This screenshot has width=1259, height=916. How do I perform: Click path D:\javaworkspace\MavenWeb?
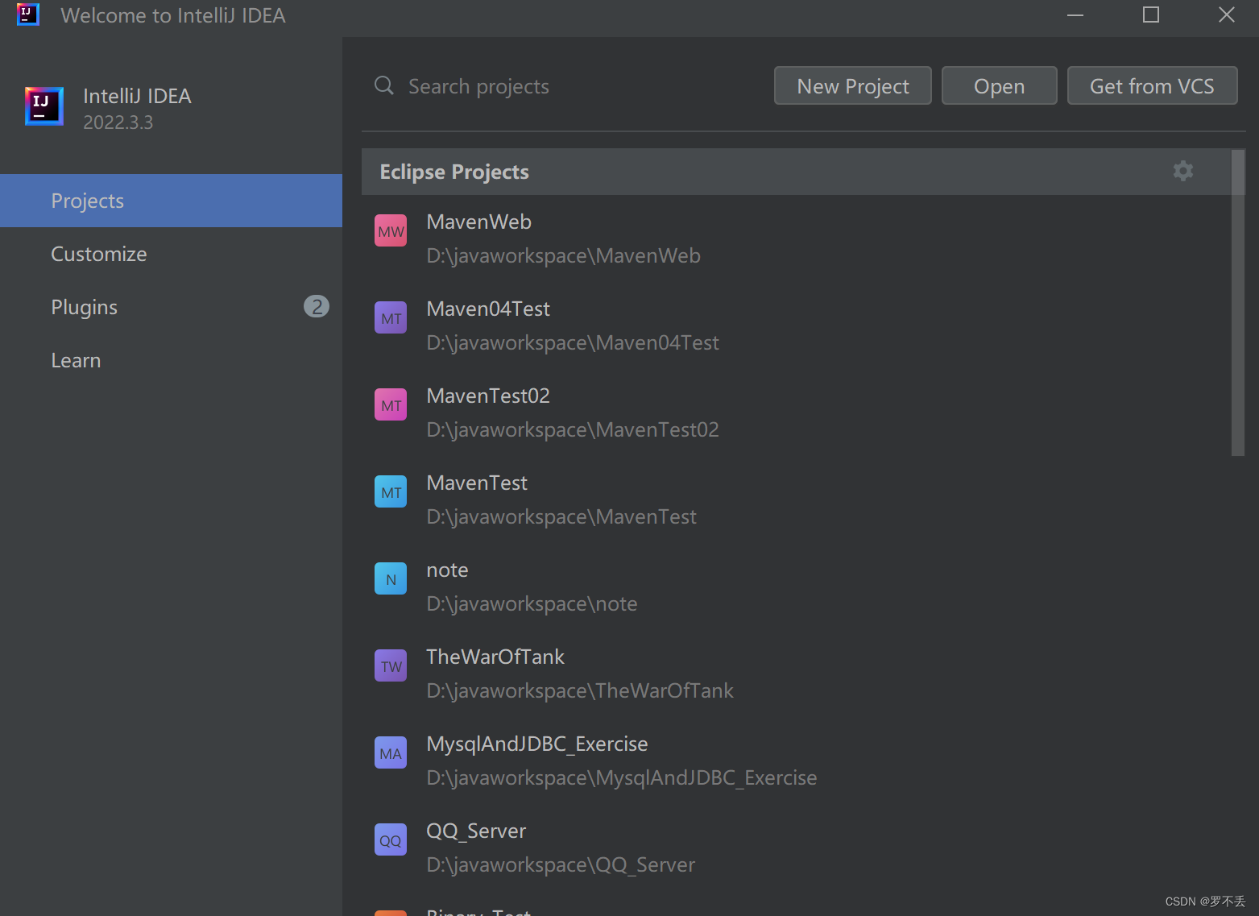pyautogui.click(x=563, y=255)
